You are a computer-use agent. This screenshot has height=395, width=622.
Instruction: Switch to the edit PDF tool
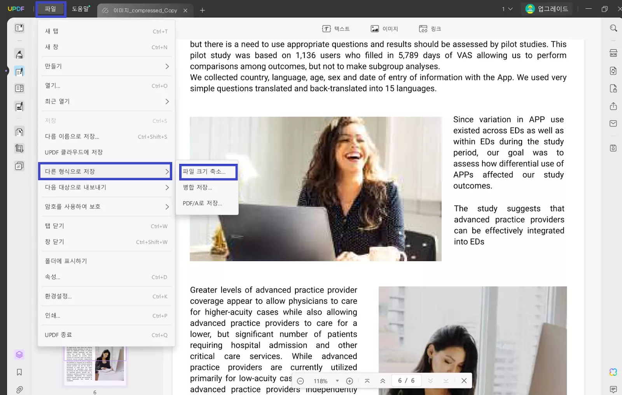coord(19,71)
